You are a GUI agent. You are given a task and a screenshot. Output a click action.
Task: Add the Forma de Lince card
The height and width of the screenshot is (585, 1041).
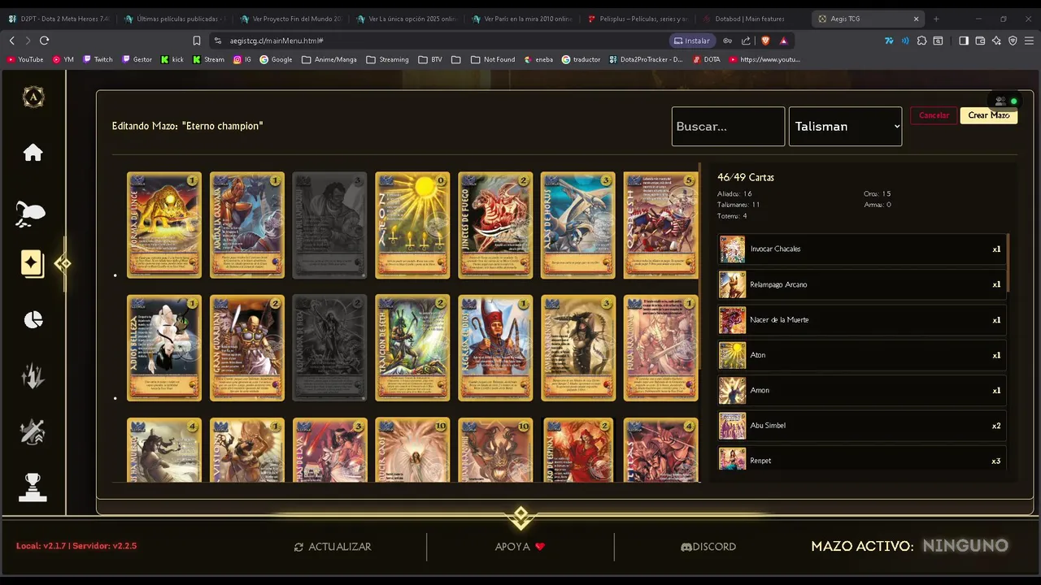[x=164, y=225]
